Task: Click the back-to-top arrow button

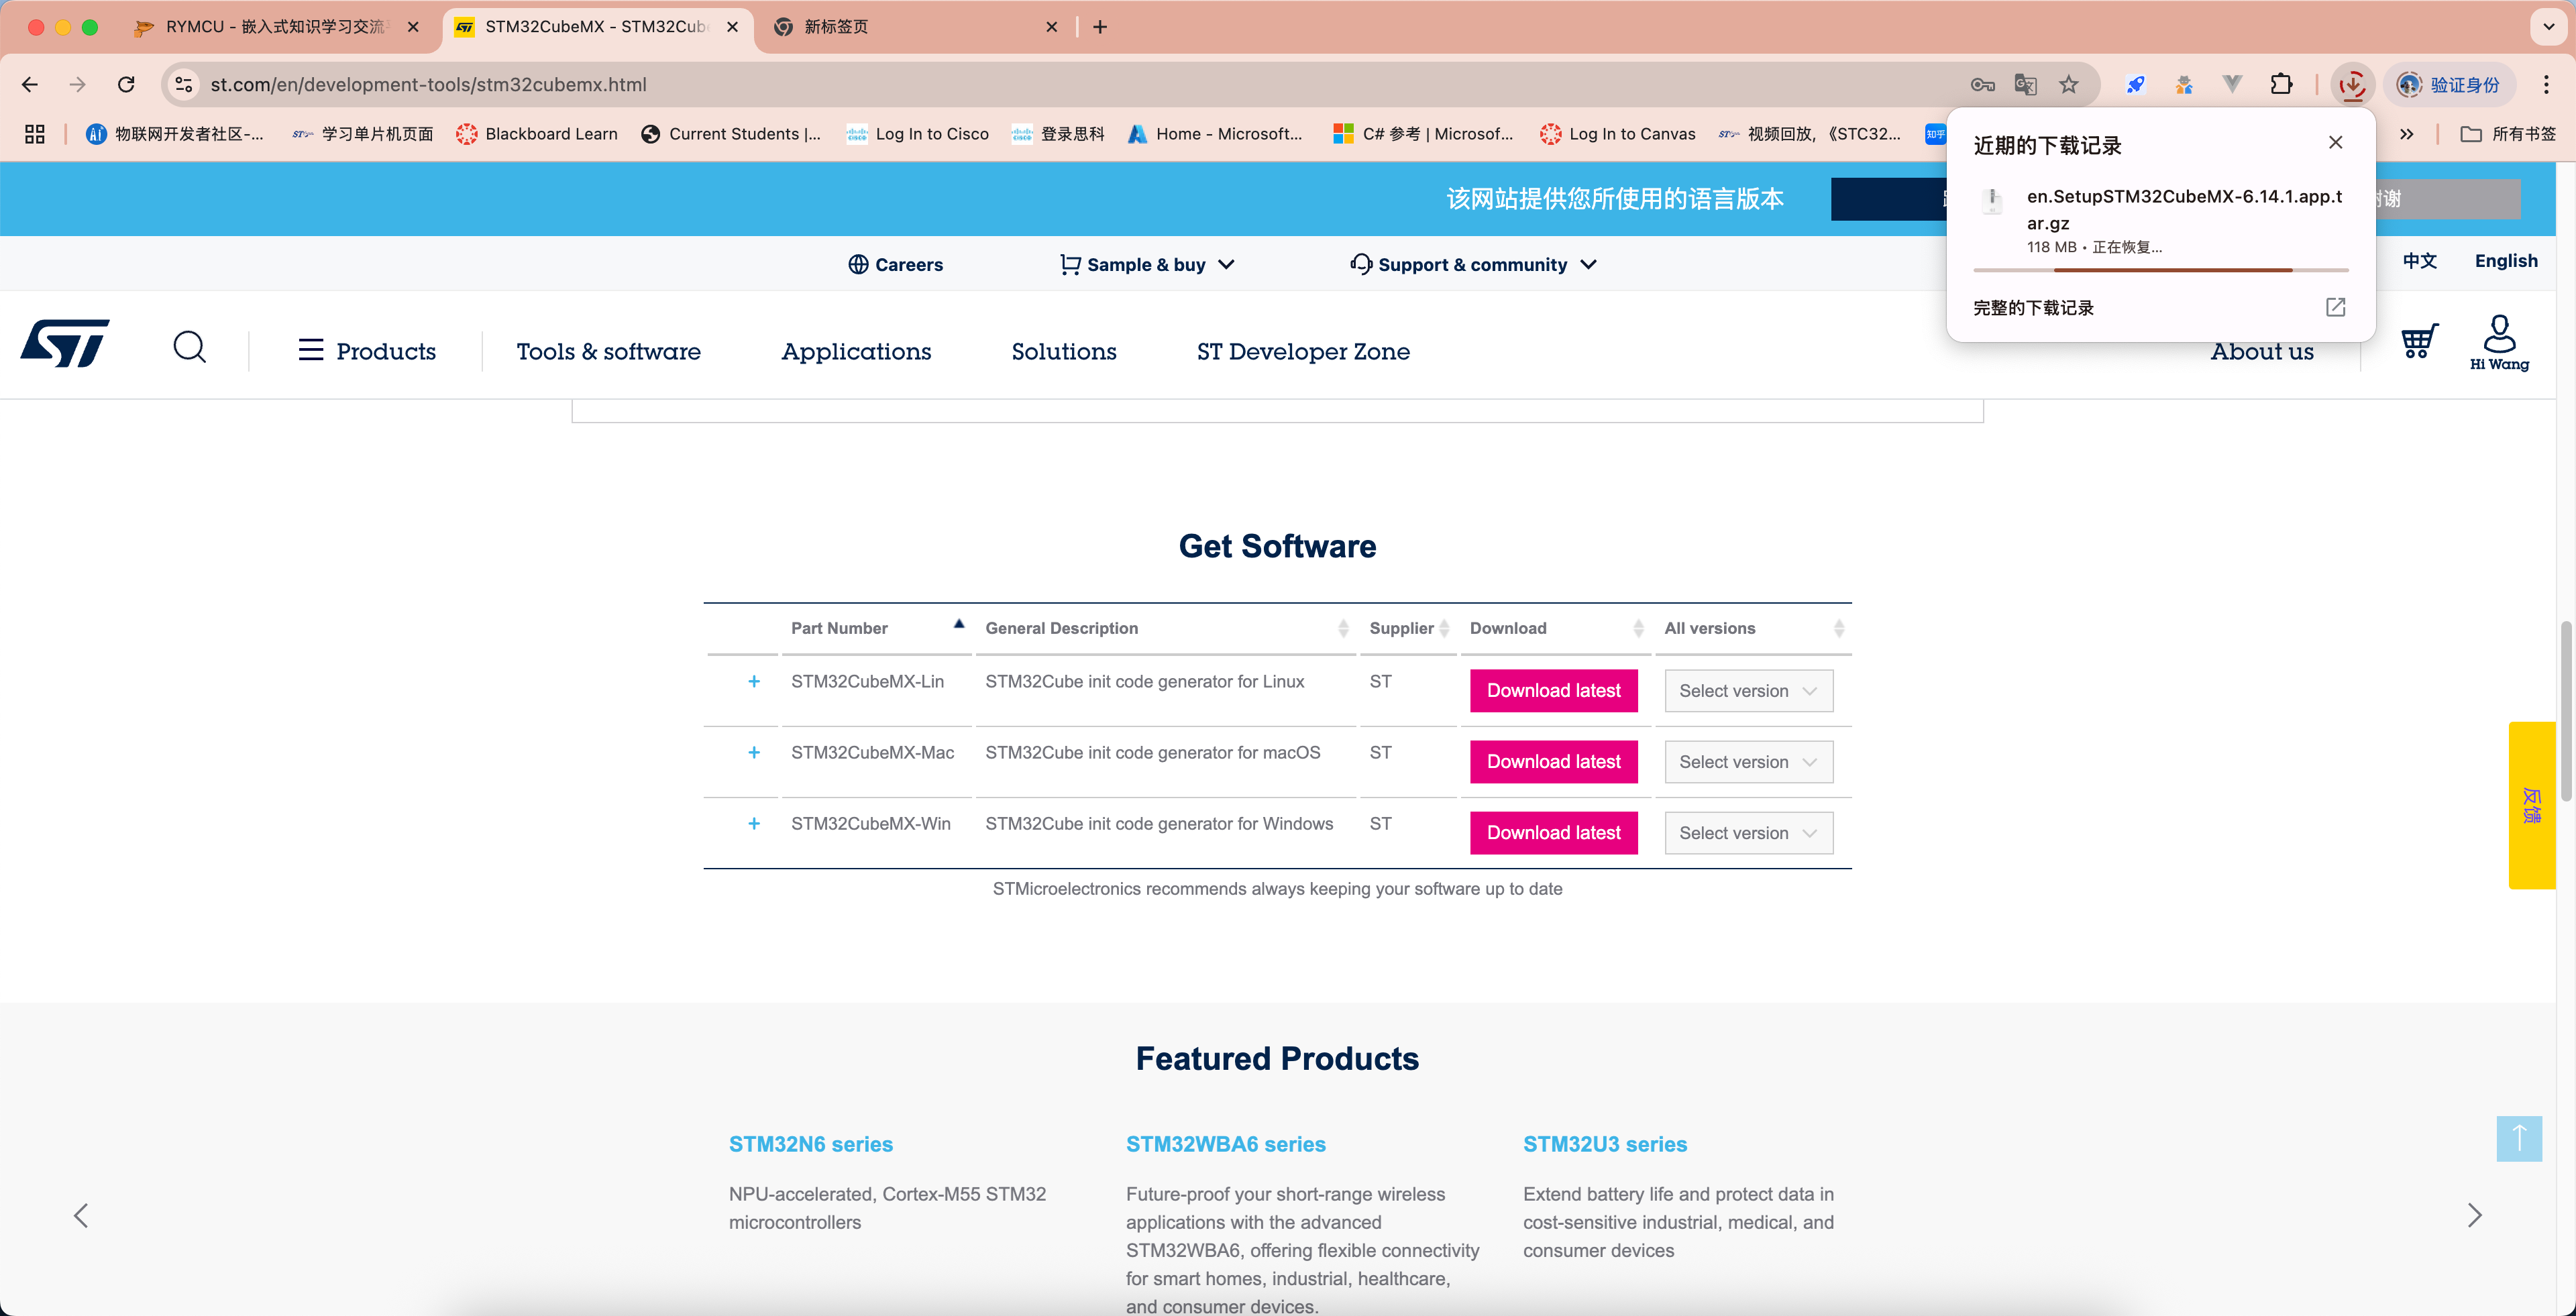Action: [x=2518, y=1138]
